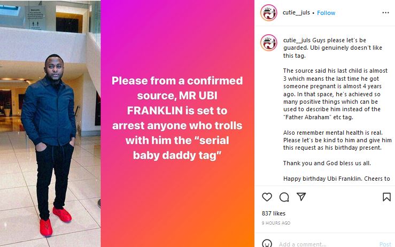The width and height of the screenshot is (395, 247).
Task: Open emoji picker smiley icon
Action: (x=267, y=243)
